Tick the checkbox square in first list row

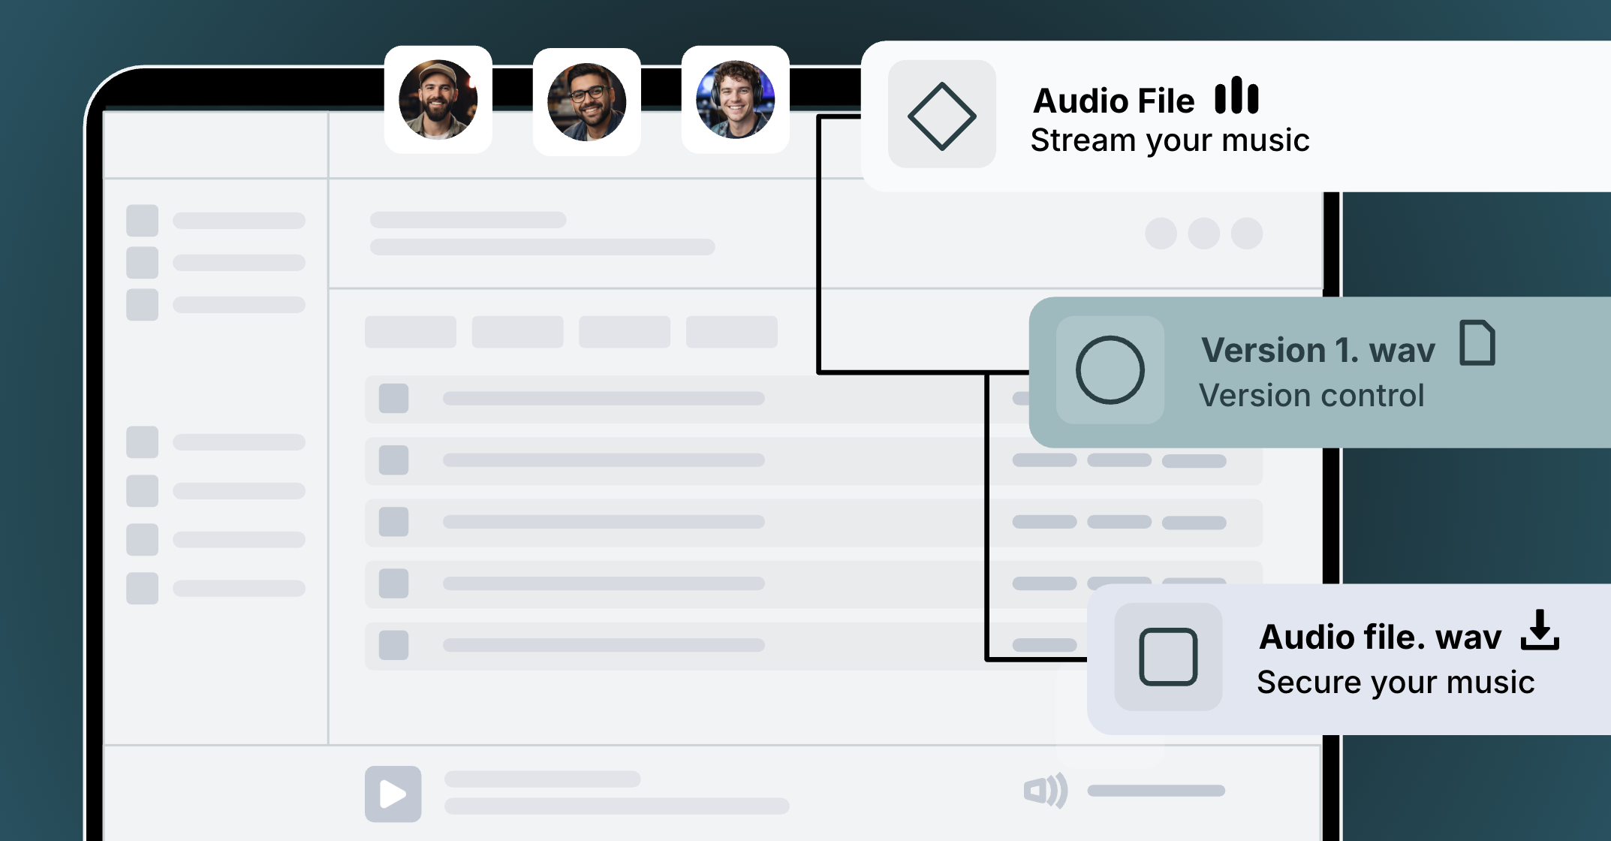(x=393, y=398)
